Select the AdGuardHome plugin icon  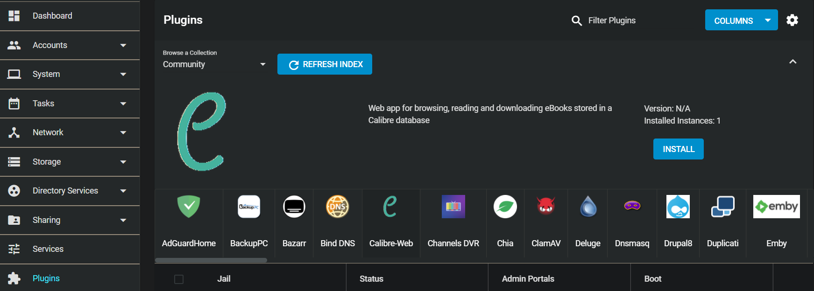189,207
